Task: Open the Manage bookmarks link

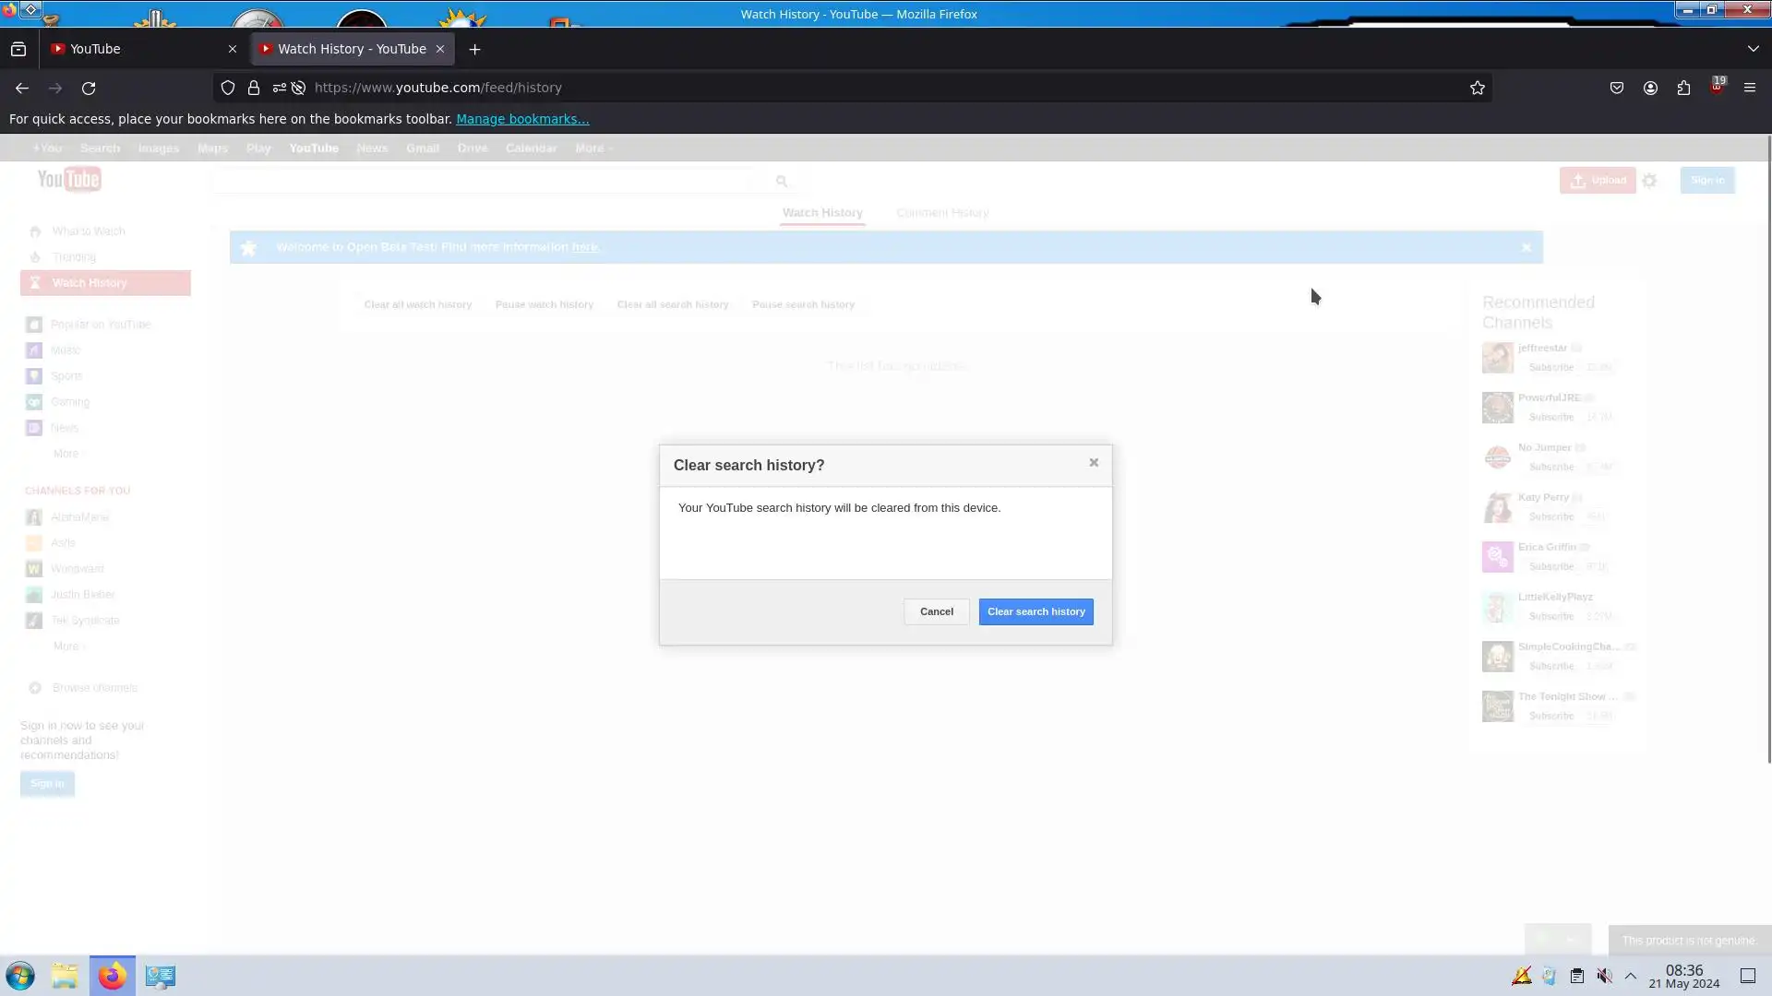Action: coord(522,119)
